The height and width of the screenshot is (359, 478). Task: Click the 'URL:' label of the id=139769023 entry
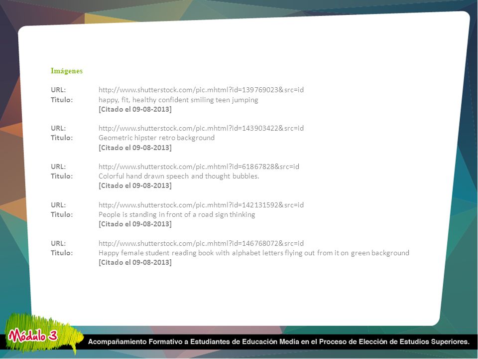(58, 90)
